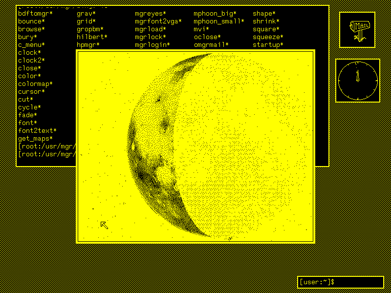The height and width of the screenshot is (293, 391).
Task: Click the squeeze* file name
Action: [268, 37]
